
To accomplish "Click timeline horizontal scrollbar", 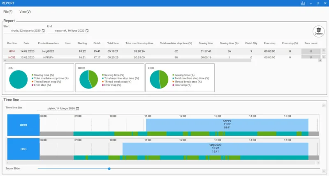I will [162, 162].
